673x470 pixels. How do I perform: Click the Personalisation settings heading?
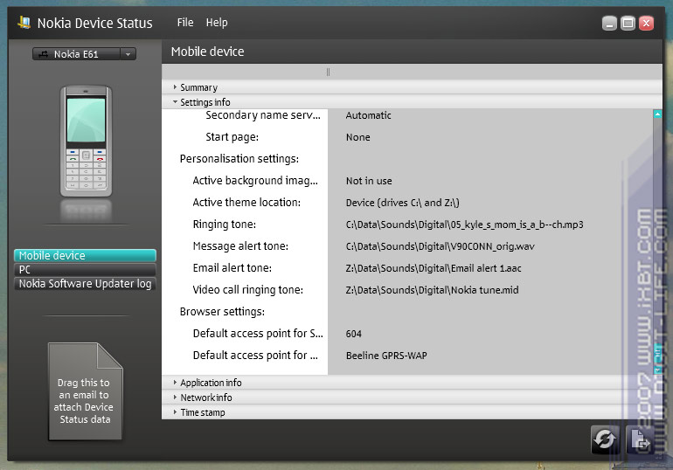tap(239, 159)
